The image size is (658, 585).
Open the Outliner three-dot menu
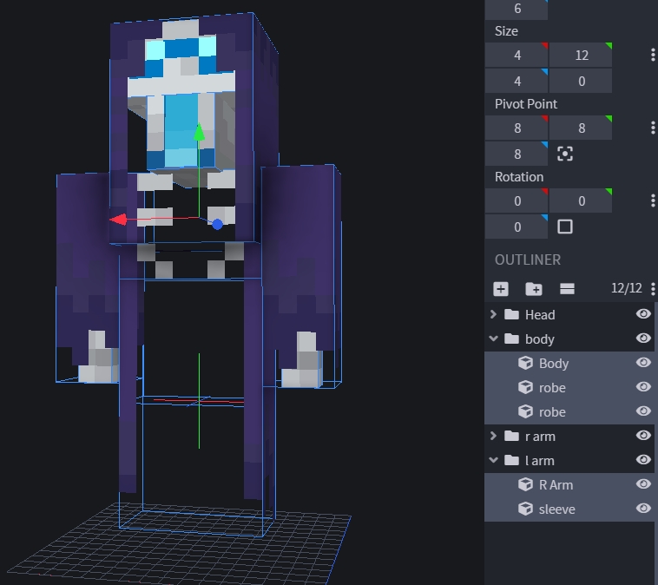coord(653,289)
